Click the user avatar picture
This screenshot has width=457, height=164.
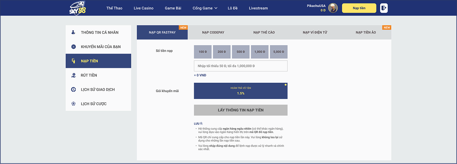pos(333,8)
